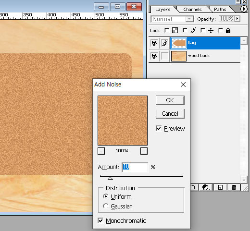Click the Opacity value field
Viewport: 250px width, 231px height.
point(226,19)
